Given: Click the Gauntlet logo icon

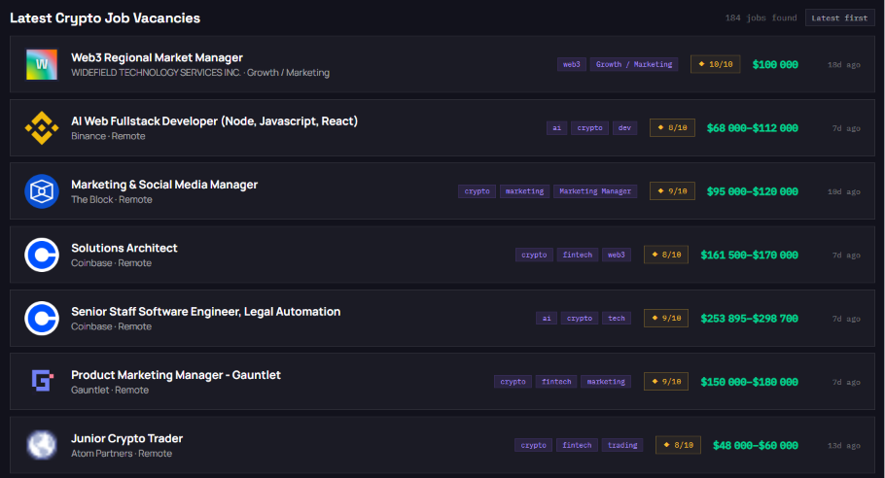Looking at the screenshot, I should coord(42,381).
